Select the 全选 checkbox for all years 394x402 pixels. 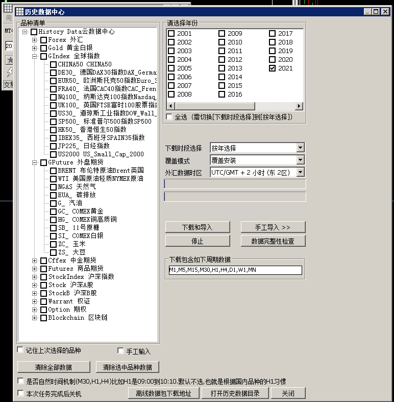click(169, 117)
